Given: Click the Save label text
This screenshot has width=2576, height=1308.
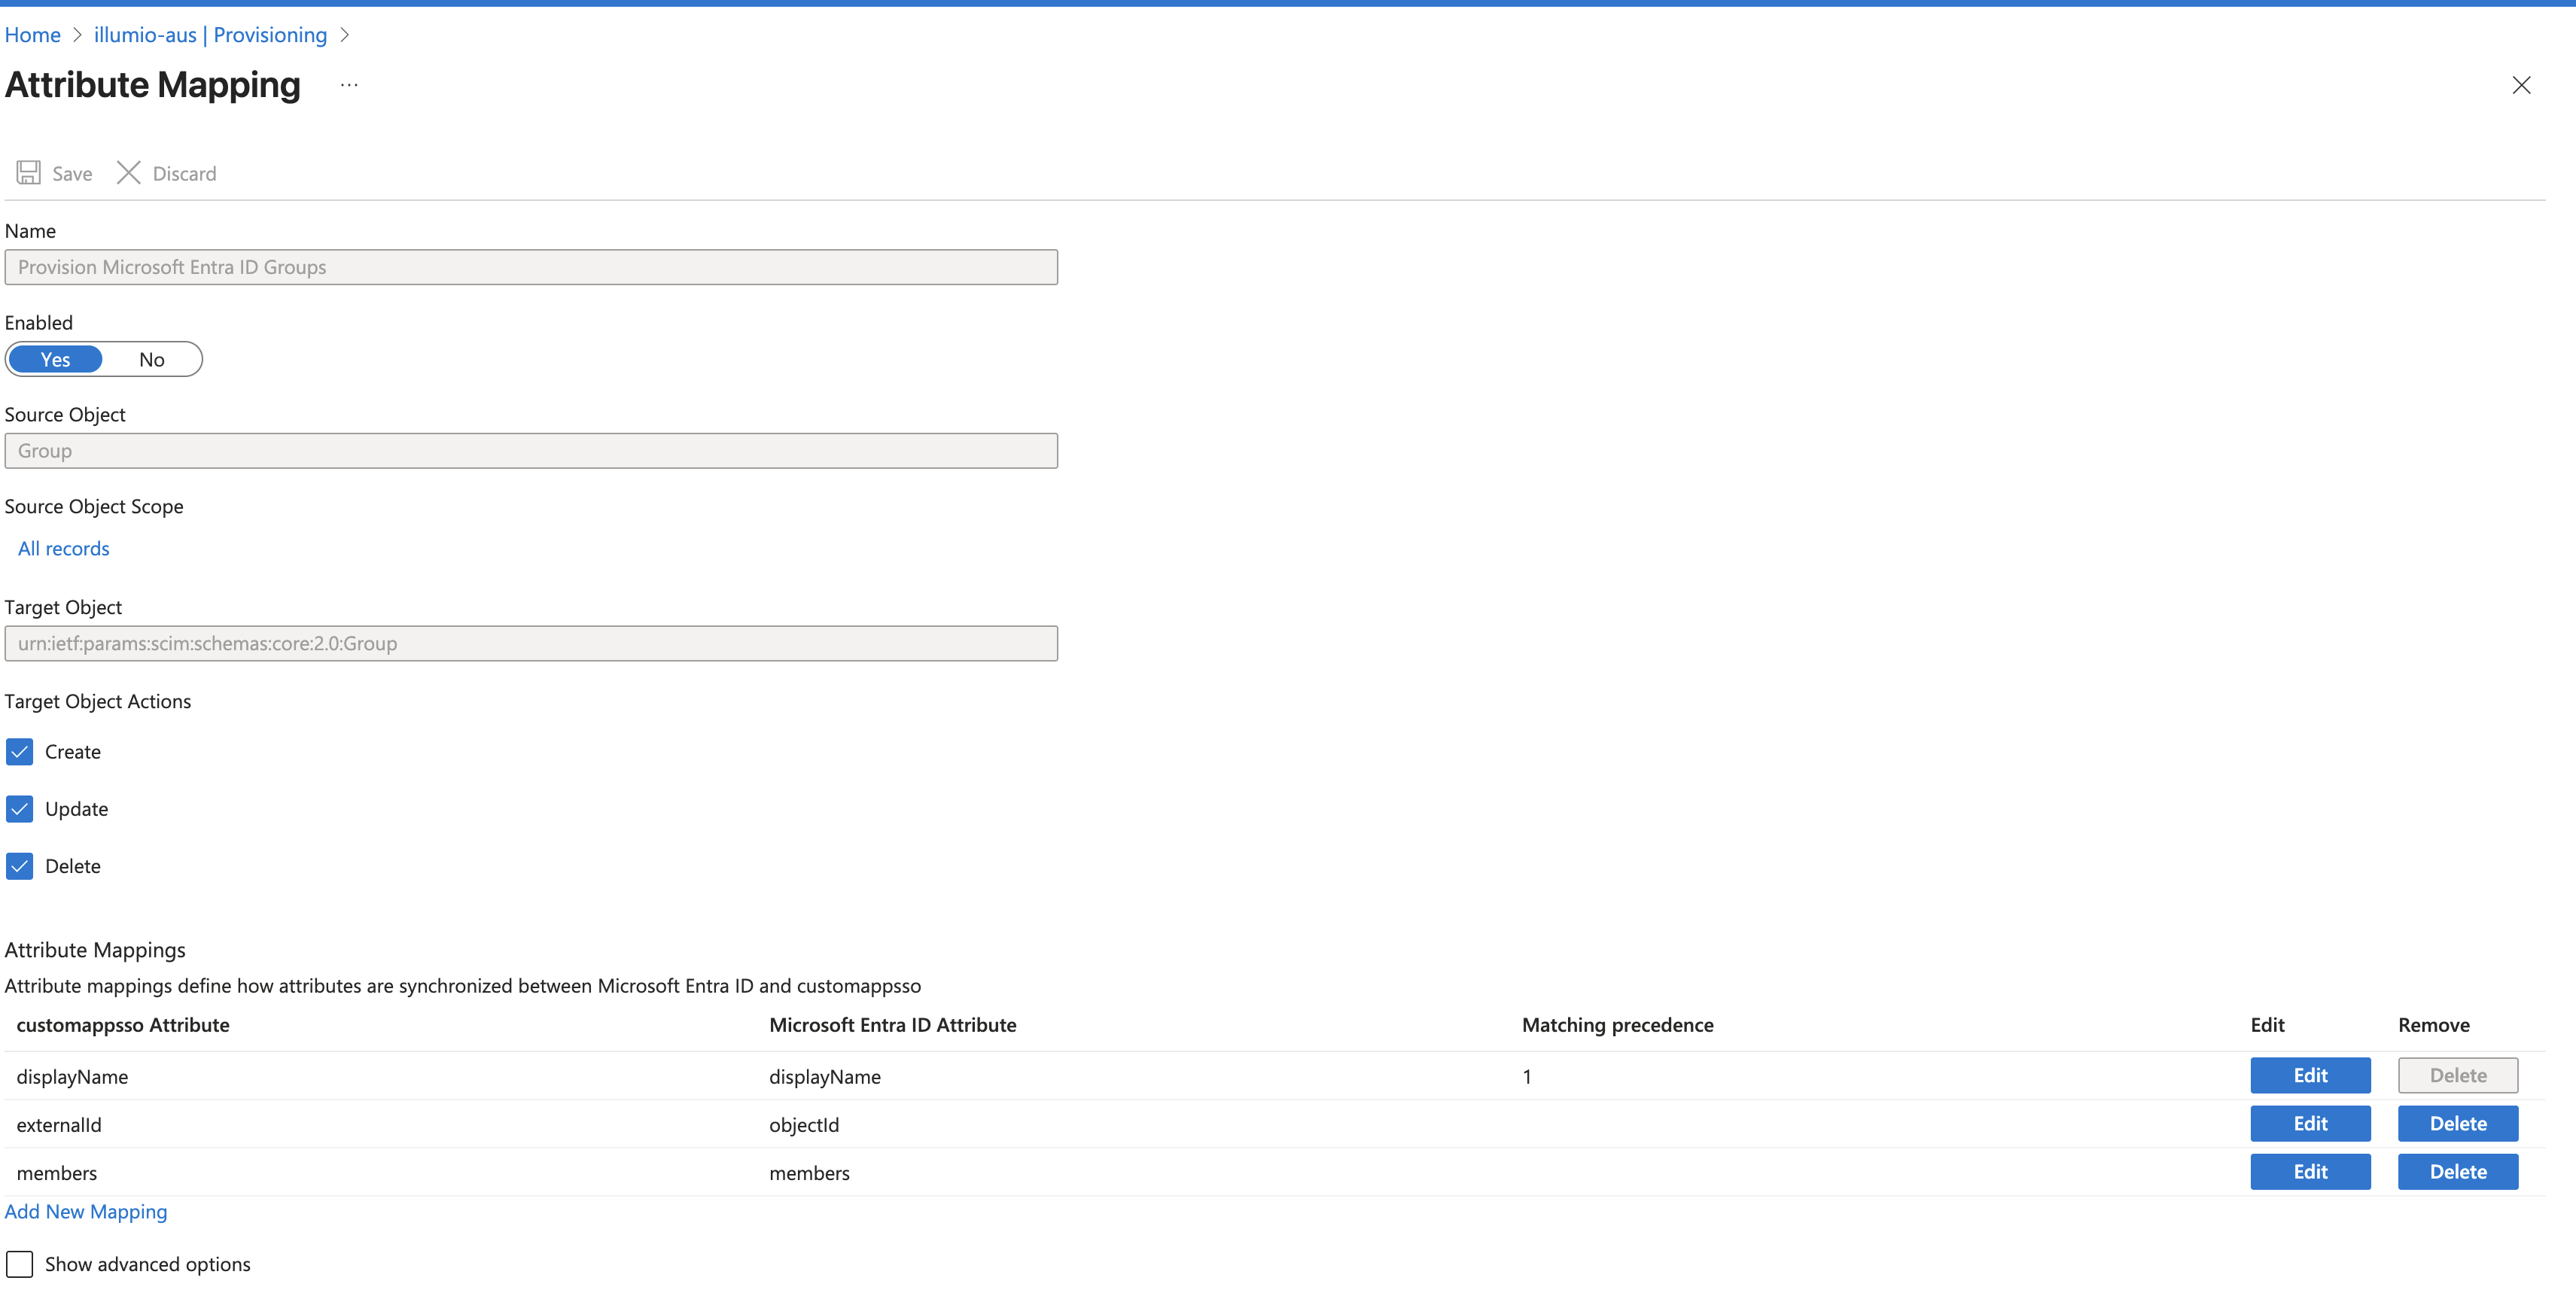Looking at the screenshot, I should (72, 174).
